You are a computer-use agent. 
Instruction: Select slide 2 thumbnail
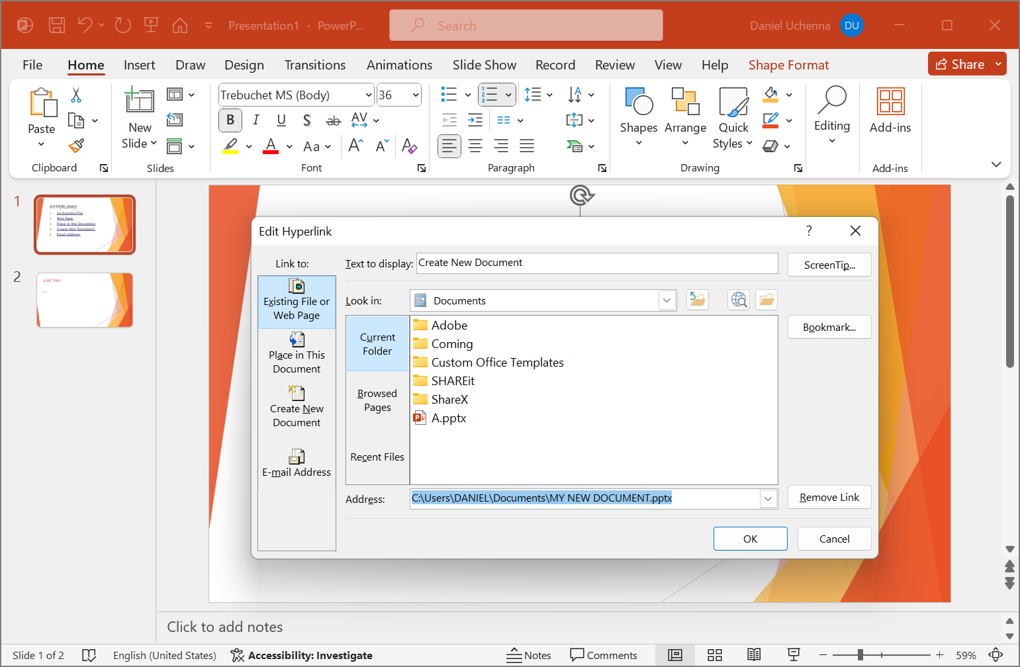(85, 300)
